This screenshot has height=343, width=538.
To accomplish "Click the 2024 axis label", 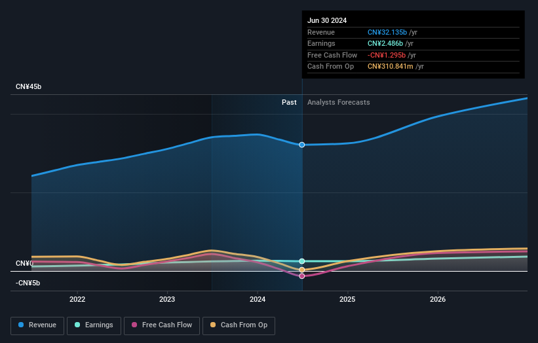I will click(258, 300).
